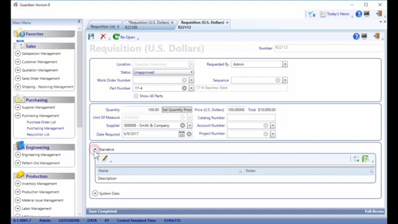Open the Sales section header

[x=44, y=46]
